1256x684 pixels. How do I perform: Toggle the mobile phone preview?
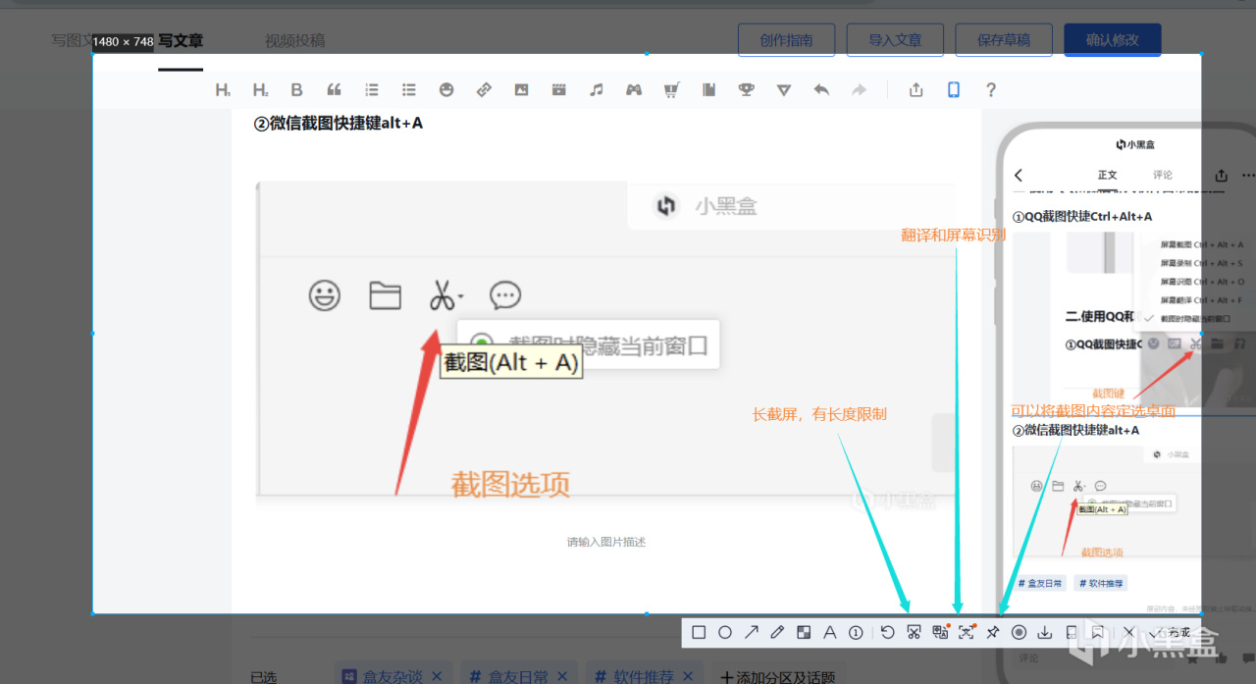coord(953,90)
